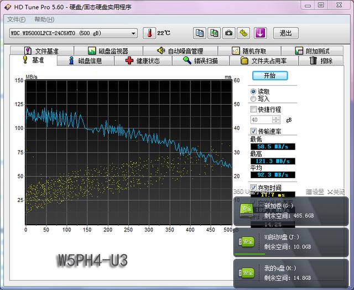Image resolution: width=354 pixels, height=290 pixels.
Task: Click the 92.3 MB/s average value
Action: coord(273,174)
